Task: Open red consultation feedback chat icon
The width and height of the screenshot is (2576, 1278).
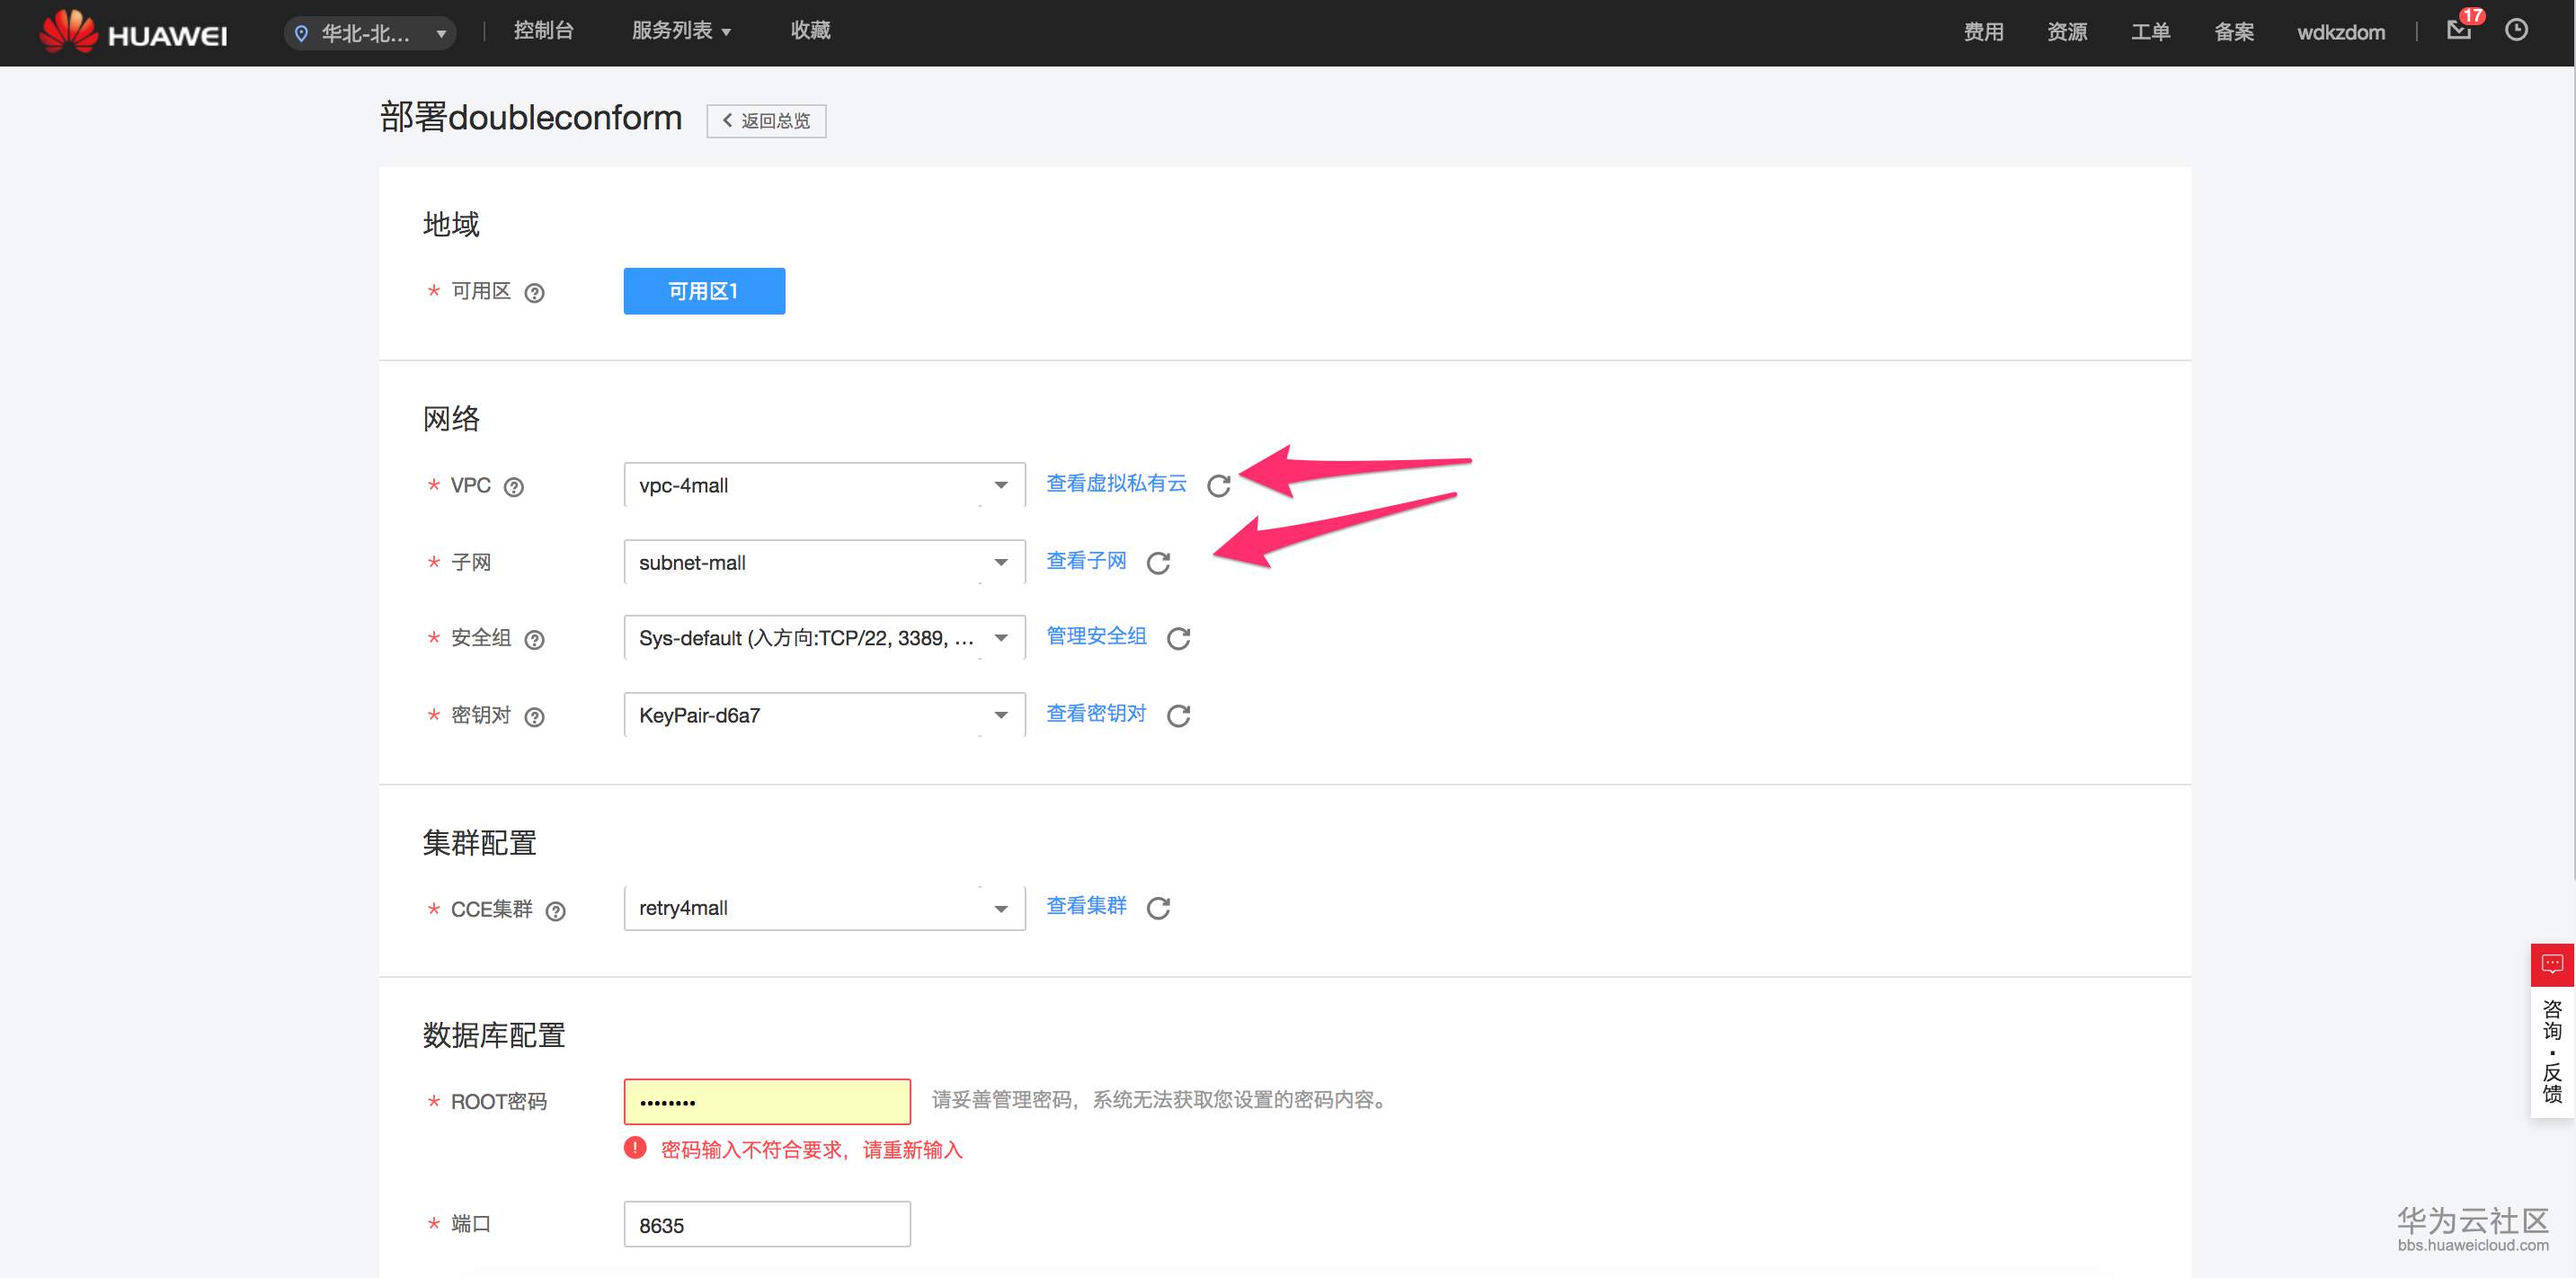Action: 2551,964
